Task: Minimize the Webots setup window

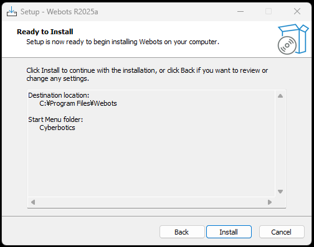Action: click(240, 11)
